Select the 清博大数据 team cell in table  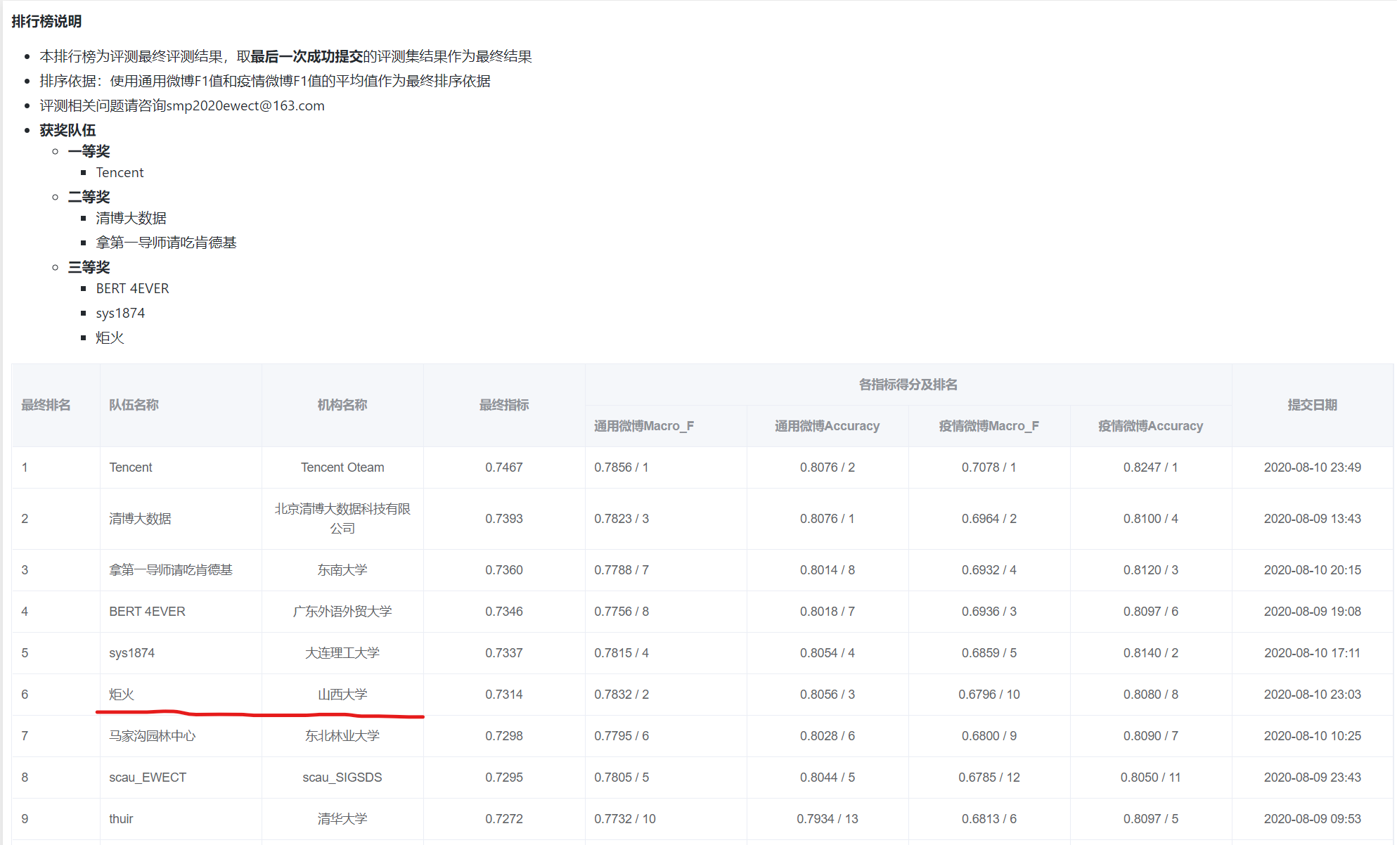(x=140, y=519)
